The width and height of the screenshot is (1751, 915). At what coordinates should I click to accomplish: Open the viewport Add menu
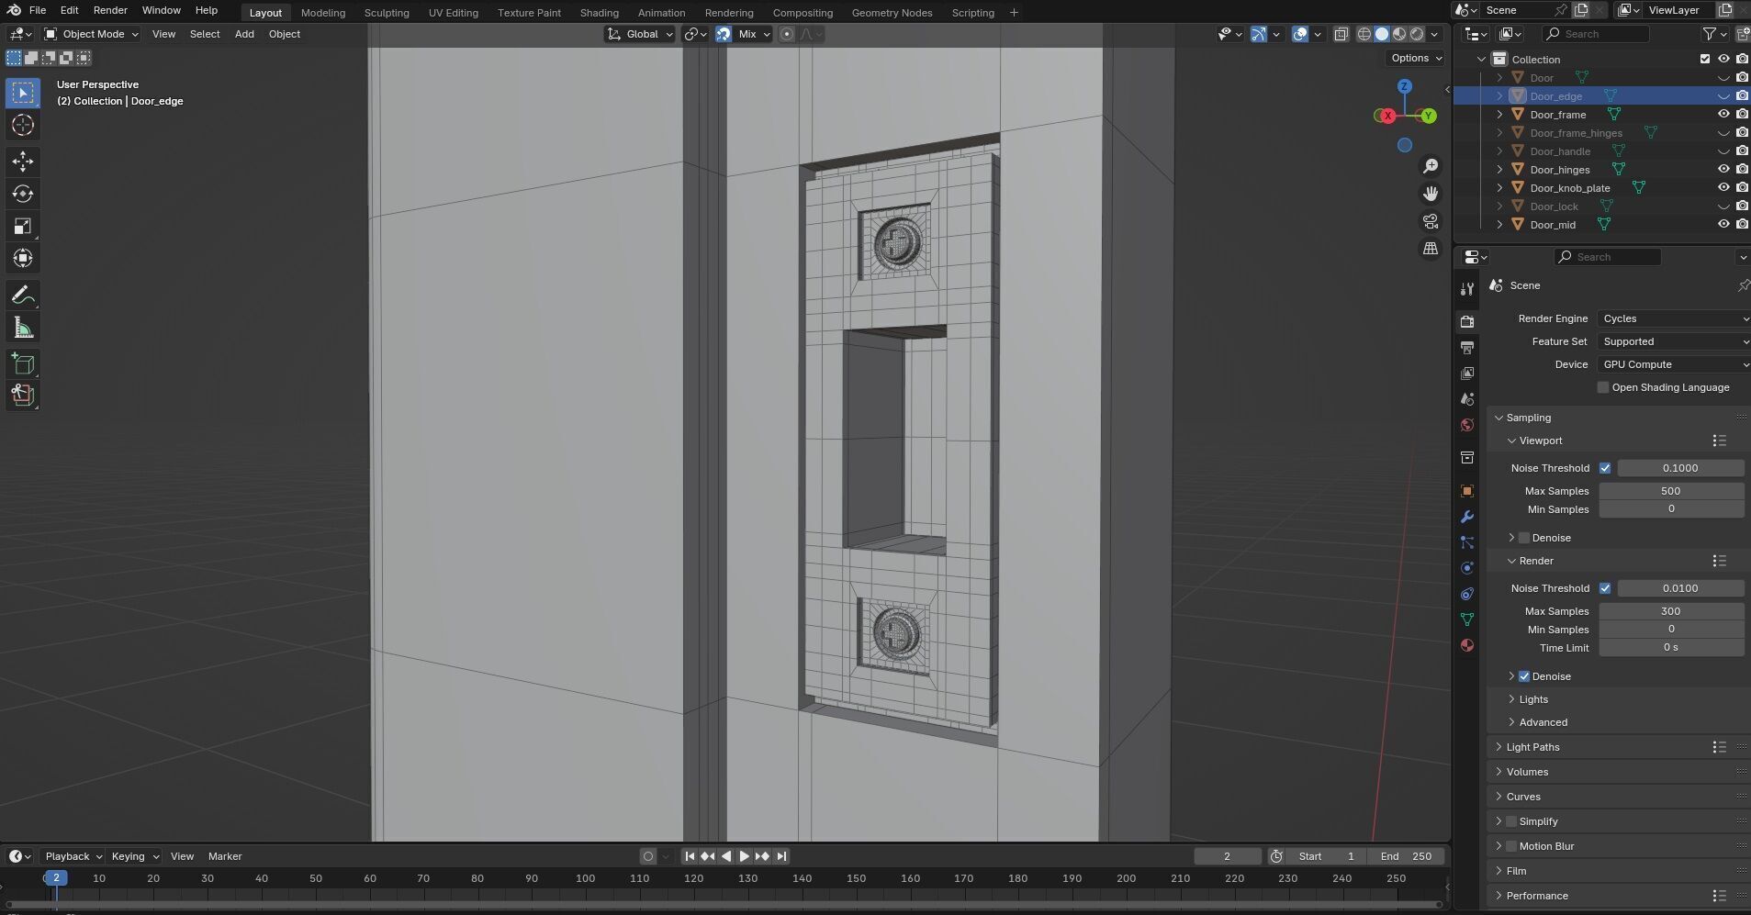coord(244,34)
